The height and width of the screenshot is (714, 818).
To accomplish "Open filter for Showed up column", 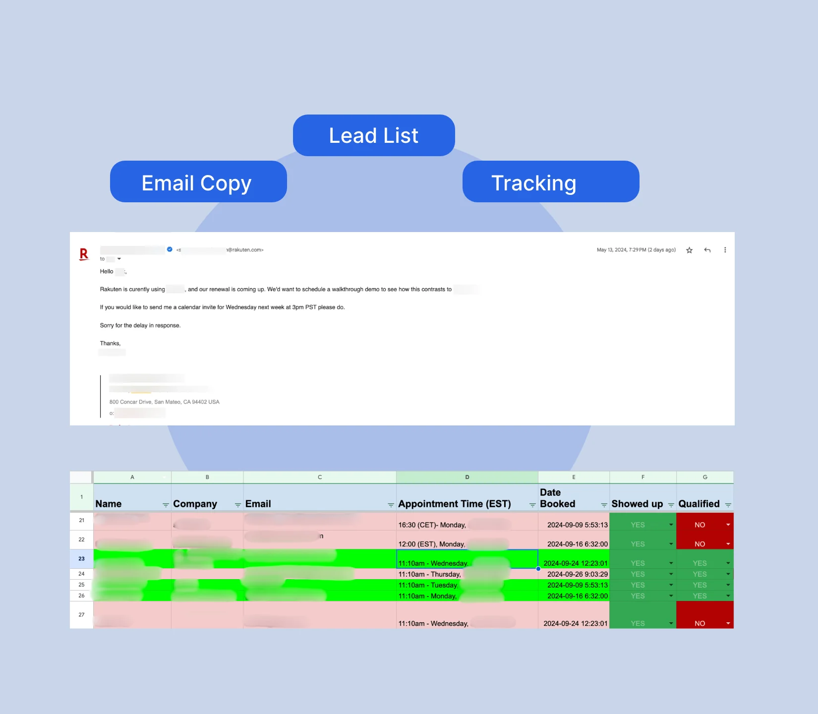I will click(671, 505).
